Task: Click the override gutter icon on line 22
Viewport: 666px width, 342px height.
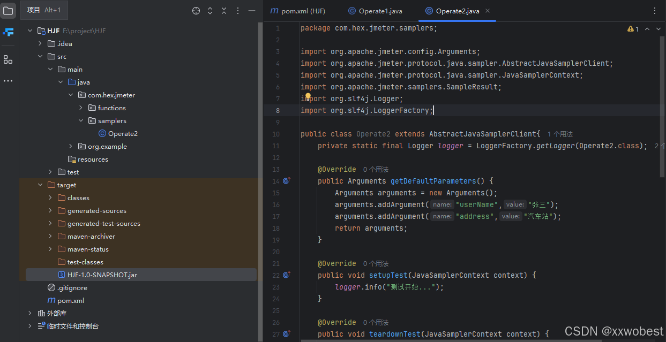Action: [x=286, y=275]
